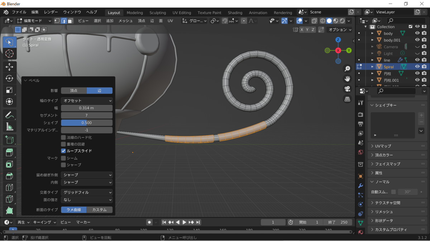
Task: Open the Modifier properties wrench tab
Action: (x=360, y=186)
